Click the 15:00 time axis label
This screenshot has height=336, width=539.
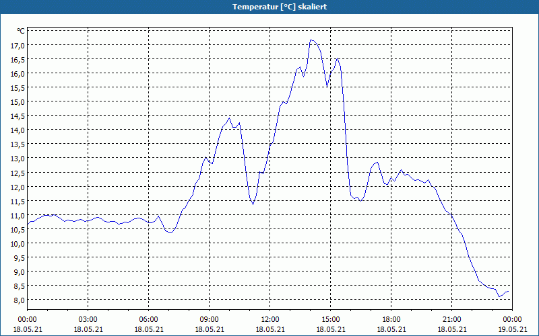[x=331, y=319]
